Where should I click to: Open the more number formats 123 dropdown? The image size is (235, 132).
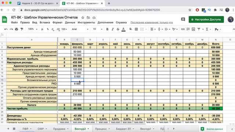pos(64,29)
